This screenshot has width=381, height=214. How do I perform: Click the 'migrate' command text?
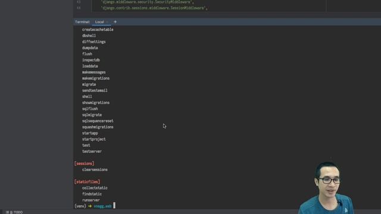(89, 84)
